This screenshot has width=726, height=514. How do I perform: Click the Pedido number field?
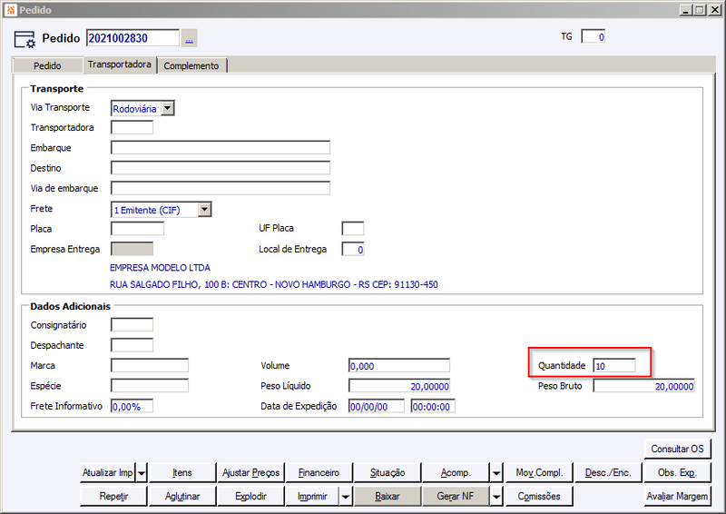tap(132, 38)
